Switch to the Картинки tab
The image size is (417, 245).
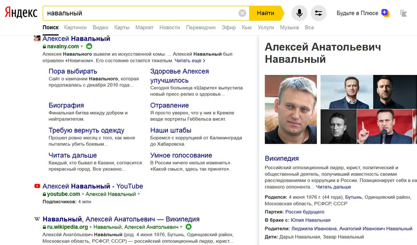point(75,27)
